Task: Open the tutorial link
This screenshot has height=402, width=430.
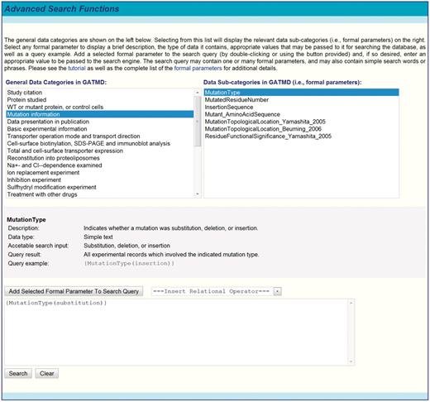Action: click(x=77, y=68)
